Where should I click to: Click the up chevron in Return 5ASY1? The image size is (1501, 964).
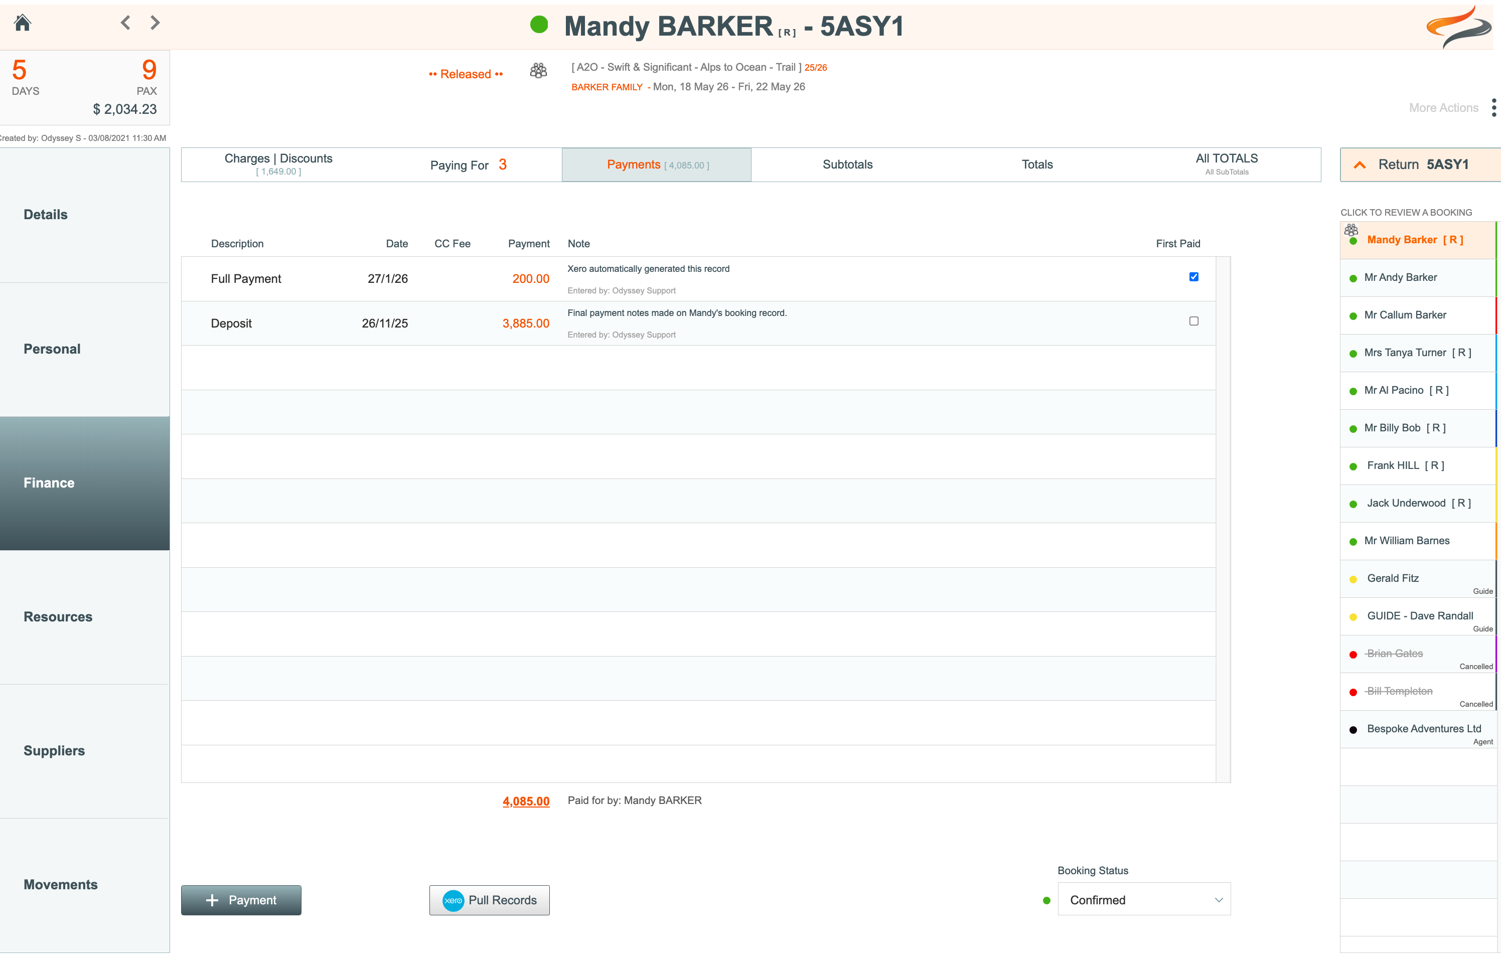(x=1360, y=165)
